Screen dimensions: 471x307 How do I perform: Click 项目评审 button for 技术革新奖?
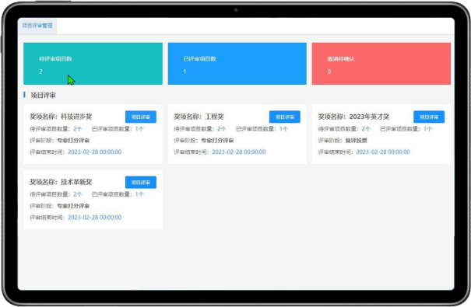click(141, 183)
